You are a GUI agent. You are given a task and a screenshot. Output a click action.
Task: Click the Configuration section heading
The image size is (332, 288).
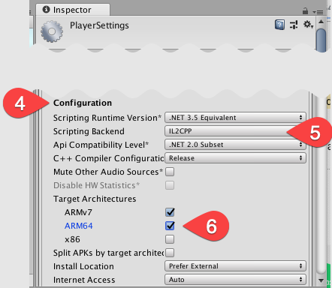83,103
